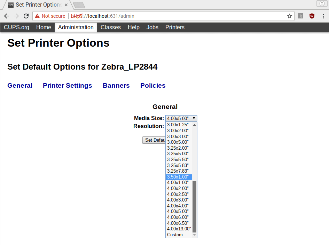Image resolution: width=329 pixels, height=245 pixels.
Task: Bookmark this page with the star
Action: (x=290, y=16)
